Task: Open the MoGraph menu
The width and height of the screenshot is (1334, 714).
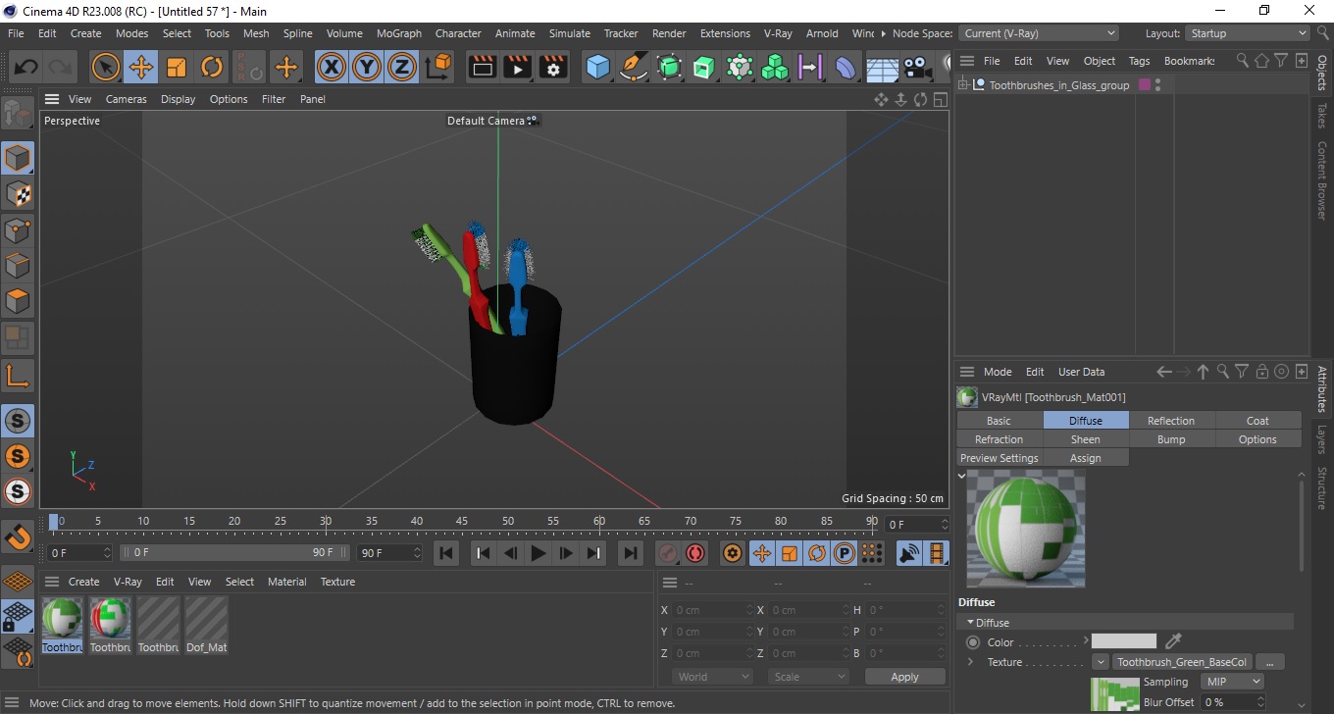Action: [398, 33]
